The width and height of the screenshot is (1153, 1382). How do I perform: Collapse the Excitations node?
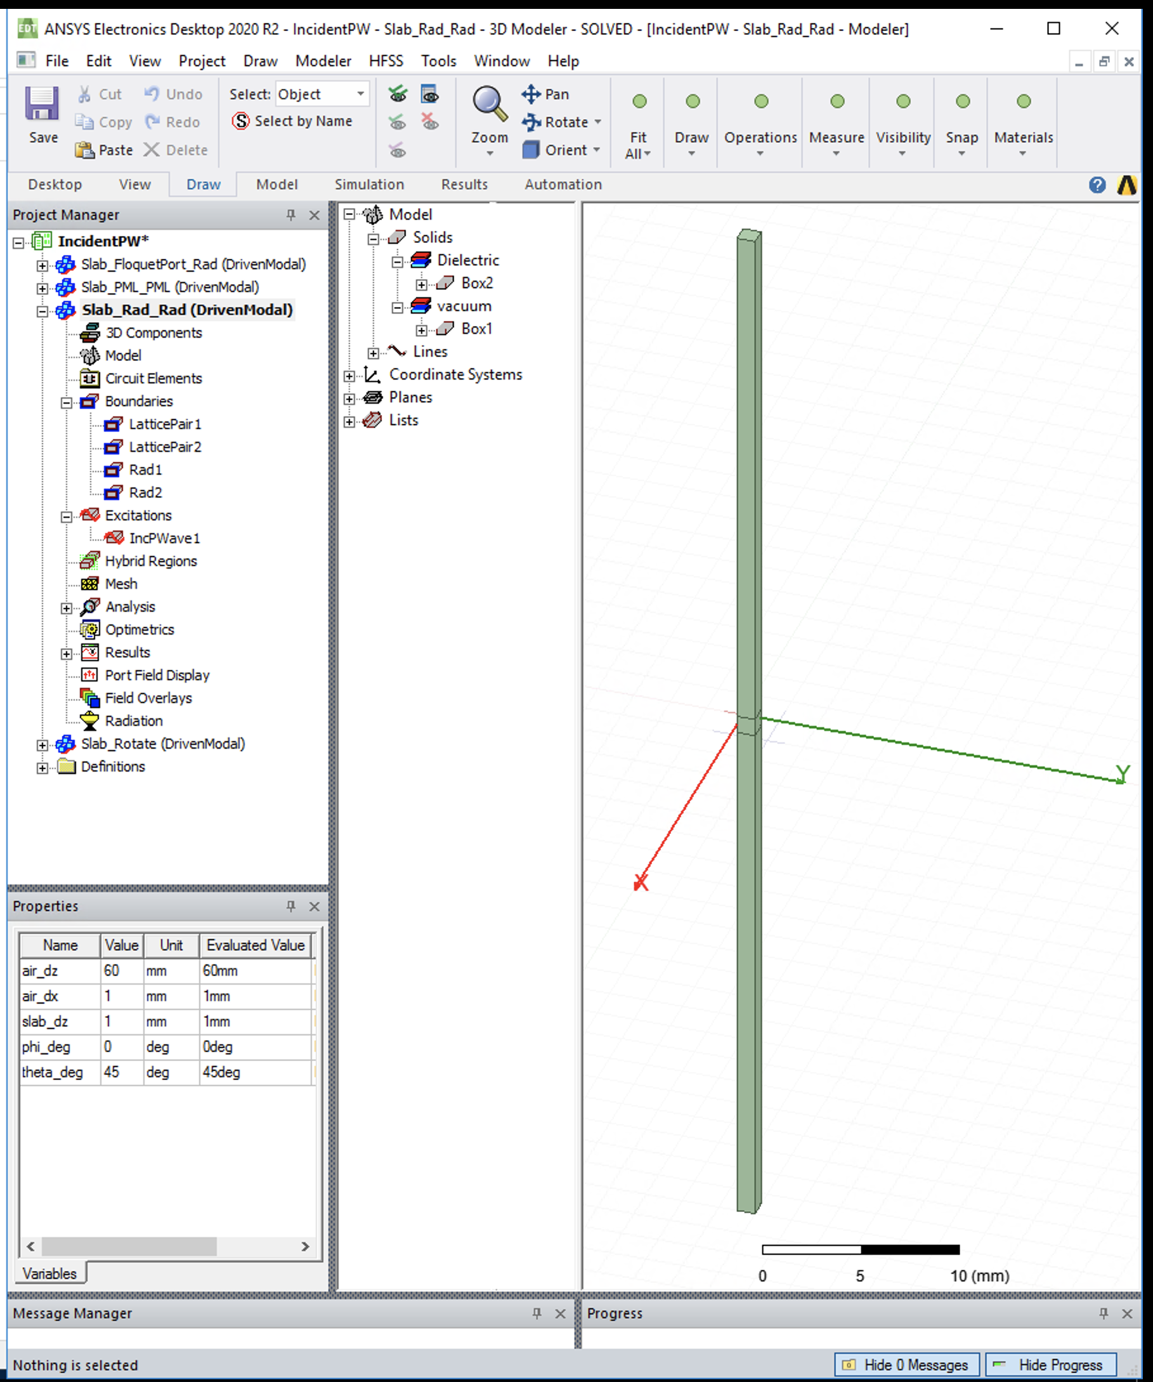pos(67,517)
